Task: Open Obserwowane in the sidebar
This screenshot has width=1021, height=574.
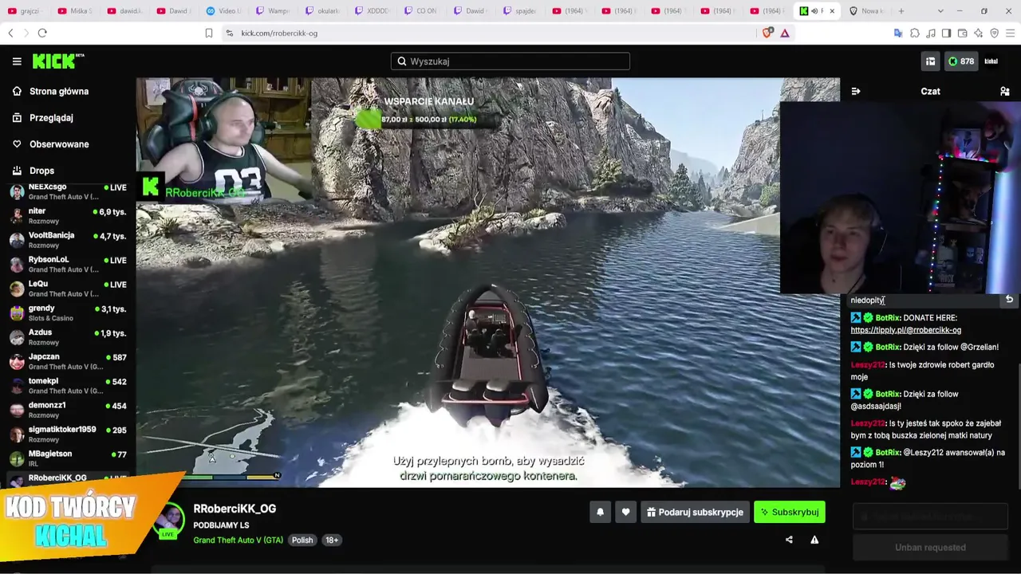Action: tap(59, 144)
